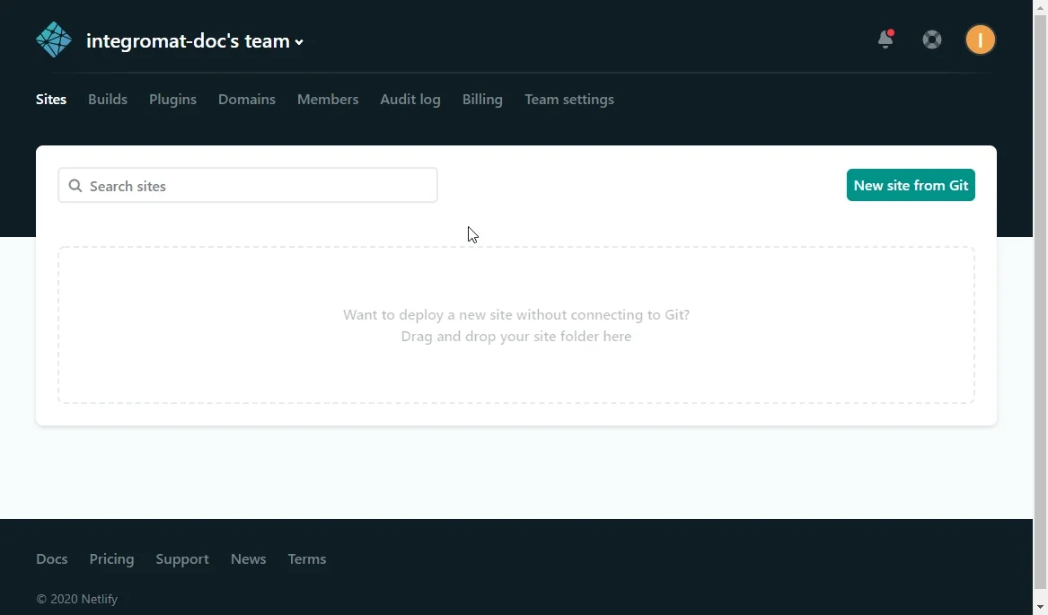
Task: Click the vertical scrollbar thumb
Action: (1040, 301)
